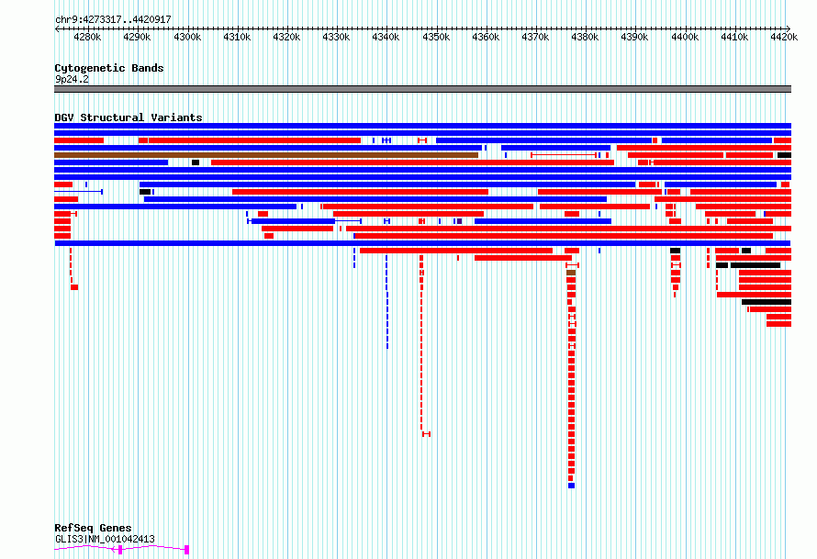Click the 4350k ruler tick label

click(436, 37)
